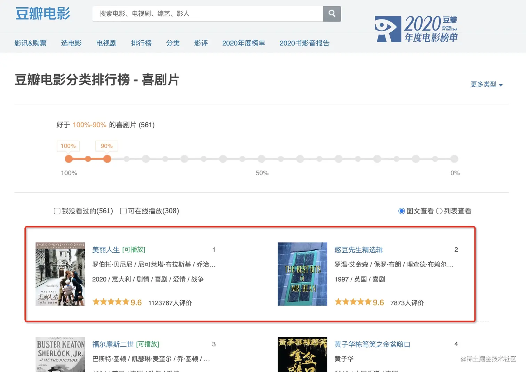This screenshot has height=372, width=526.
Task: Click the search magnifier button
Action: click(x=332, y=14)
